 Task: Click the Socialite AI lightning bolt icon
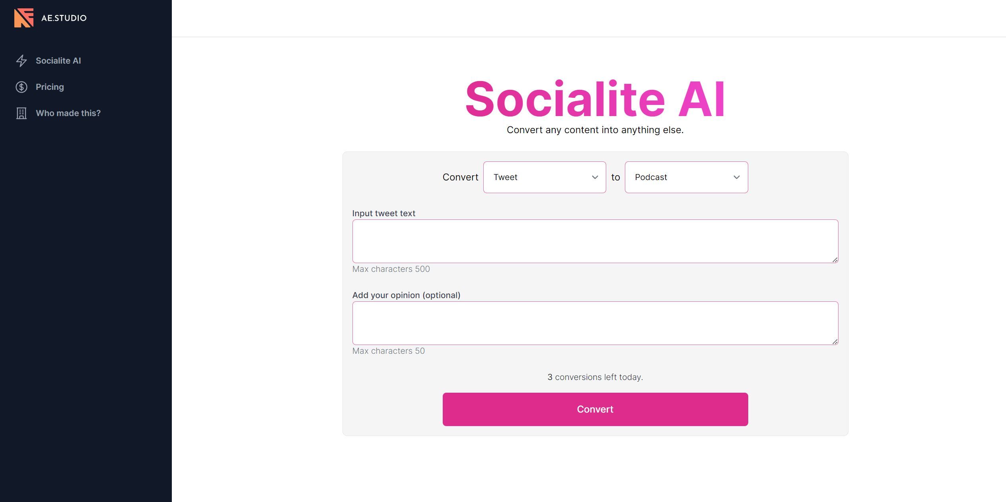pyautogui.click(x=21, y=60)
